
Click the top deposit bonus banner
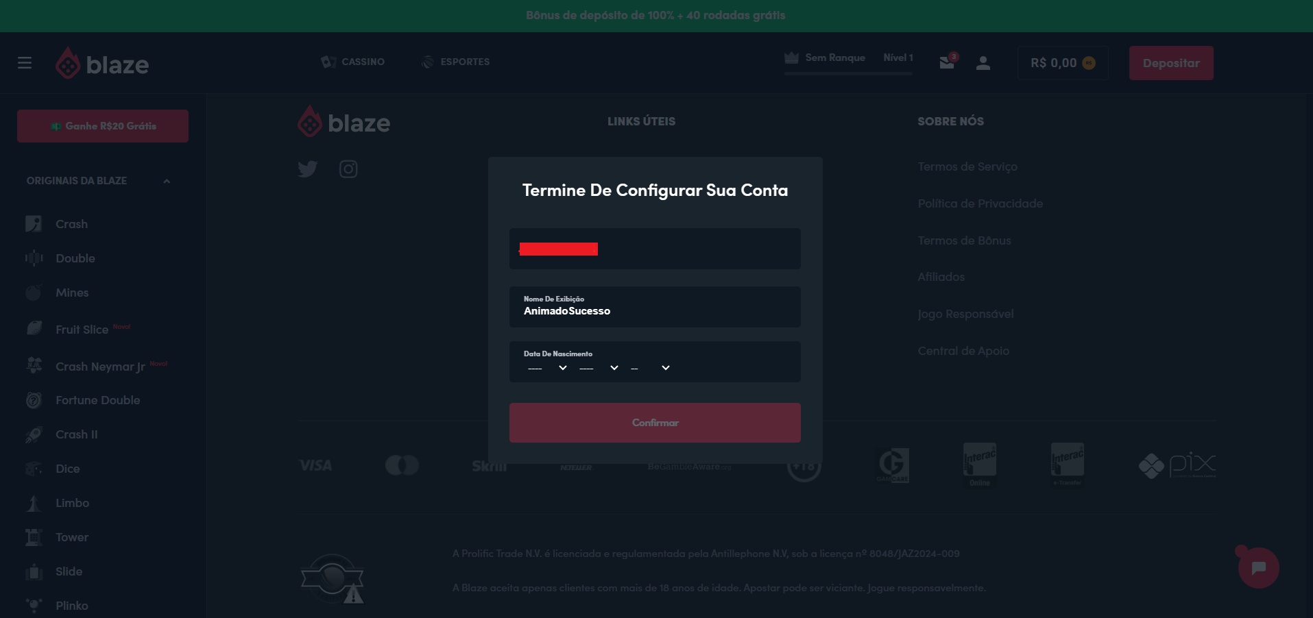(x=656, y=16)
